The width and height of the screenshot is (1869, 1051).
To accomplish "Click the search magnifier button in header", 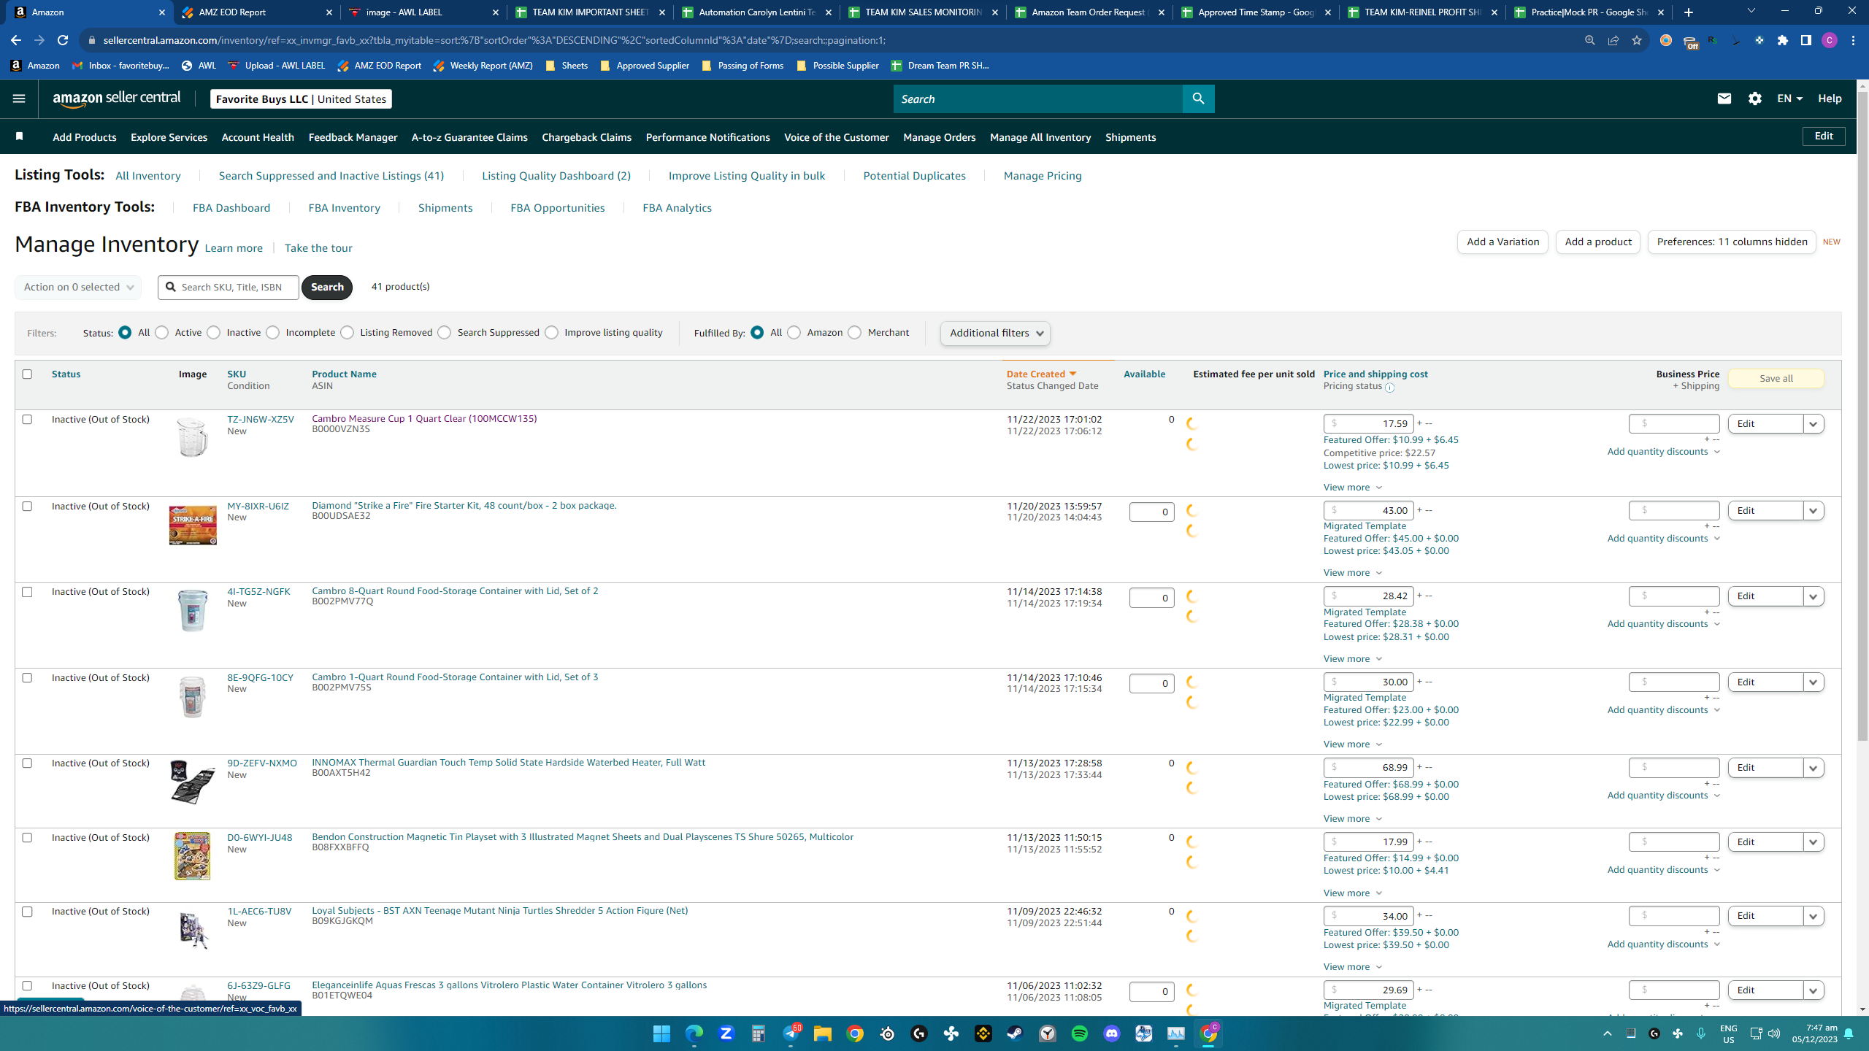I will 1198,99.
